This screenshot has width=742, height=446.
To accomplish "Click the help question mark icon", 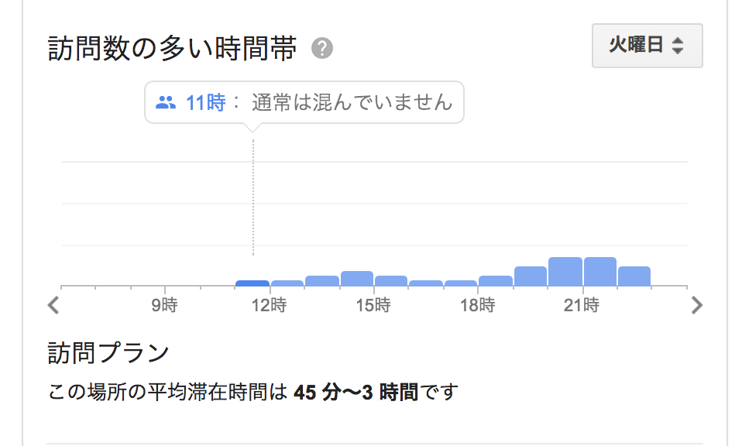I will click(322, 49).
